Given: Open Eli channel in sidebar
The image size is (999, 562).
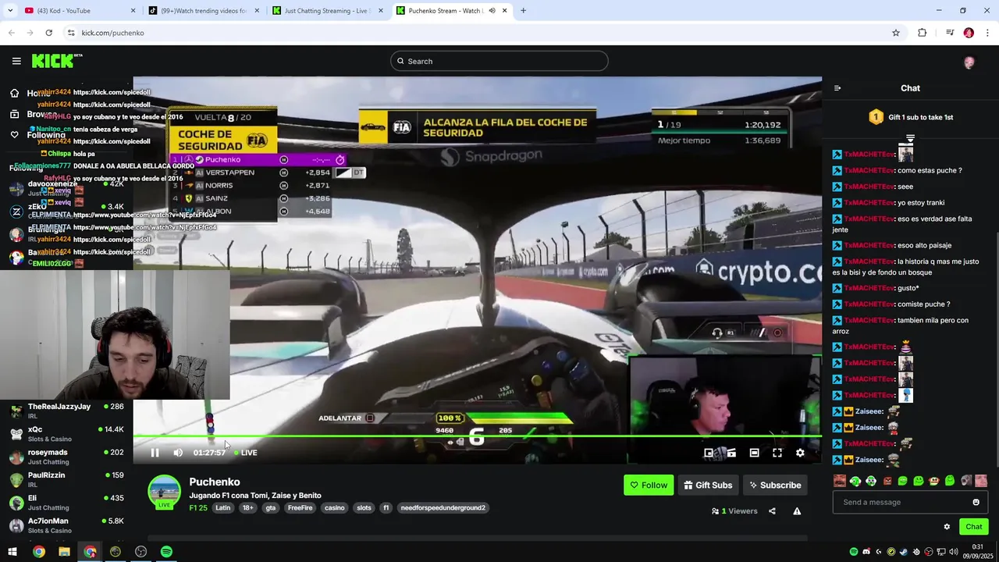Looking at the screenshot, I should coord(66,503).
